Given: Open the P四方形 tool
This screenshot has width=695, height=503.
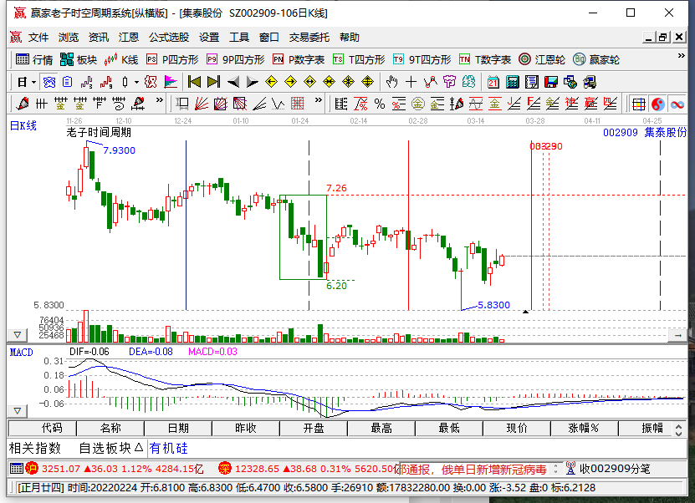Looking at the screenshot, I should (172, 59).
